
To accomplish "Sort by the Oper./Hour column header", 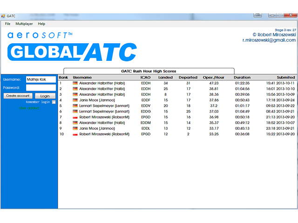I will pos(213,78).
